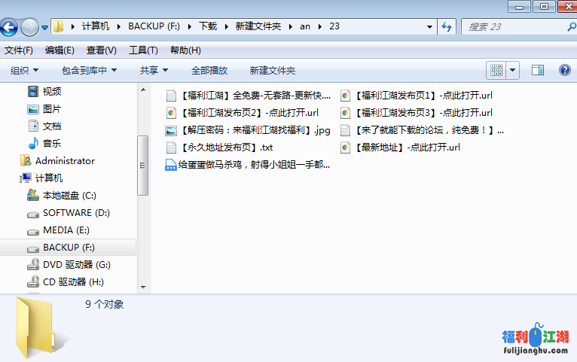Click the refresh icon beside address bar
This screenshot has width=577, height=362.
pos(446,26)
